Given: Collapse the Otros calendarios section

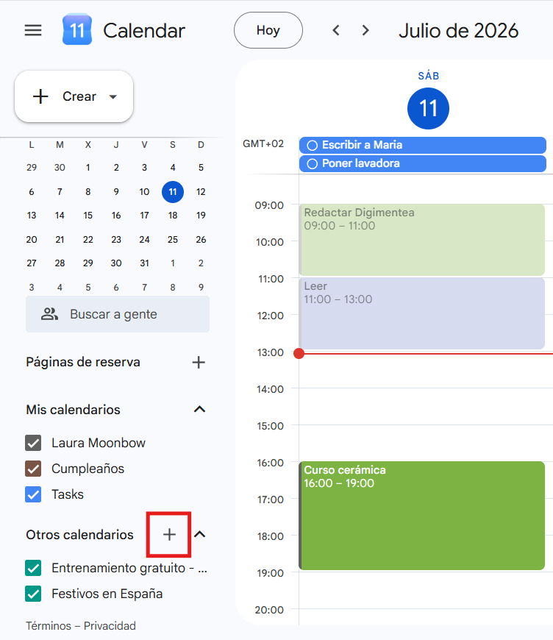Looking at the screenshot, I should pos(199,534).
